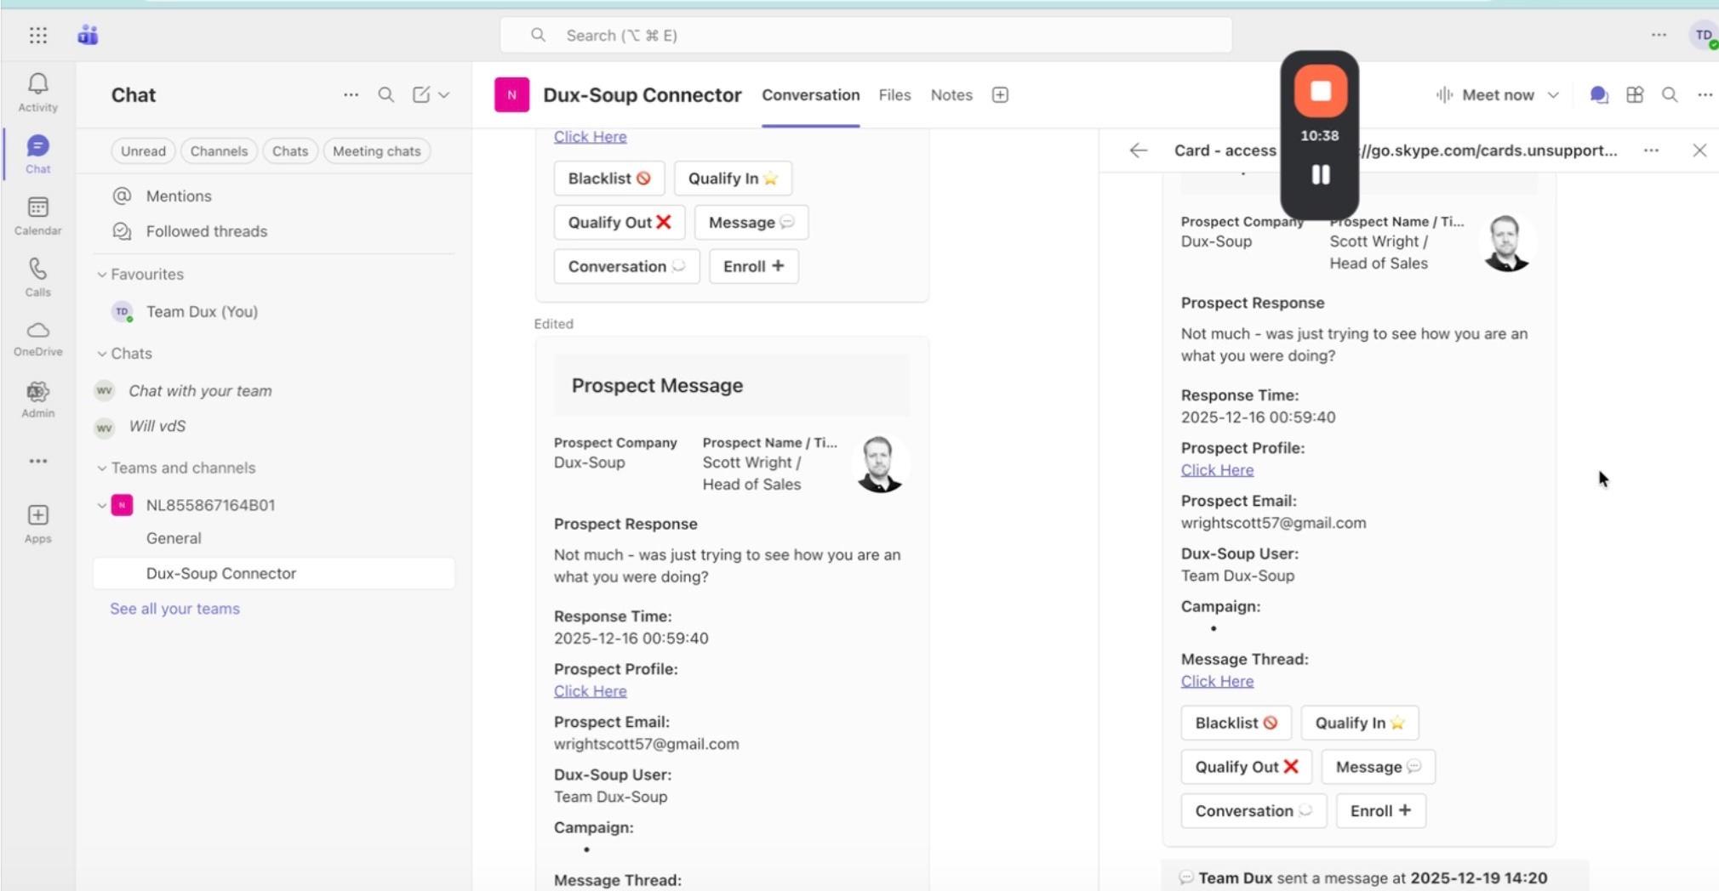Show more apps ellipsis in left rail
This screenshot has height=891, width=1719.
click(37, 461)
